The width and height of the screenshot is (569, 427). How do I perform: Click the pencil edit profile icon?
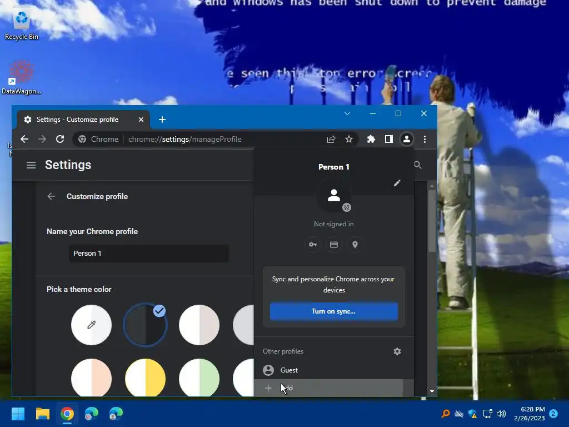click(397, 183)
